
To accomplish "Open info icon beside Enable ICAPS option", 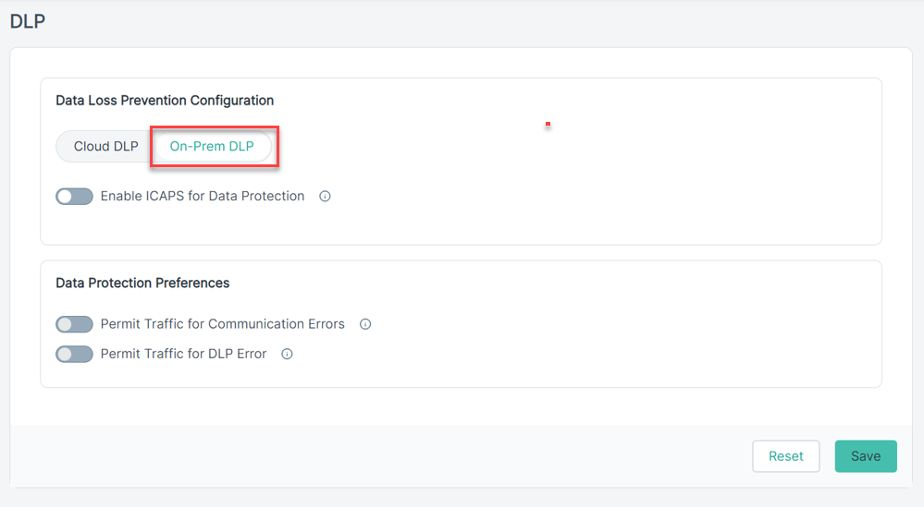I will pos(325,197).
